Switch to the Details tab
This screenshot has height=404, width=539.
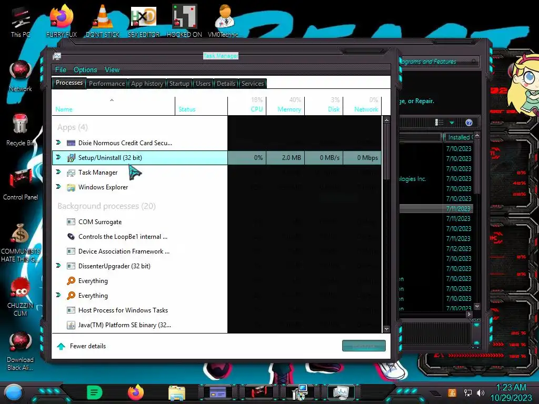226,84
